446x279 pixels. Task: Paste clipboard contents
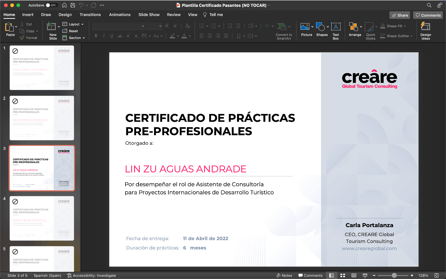coord(10,29)
